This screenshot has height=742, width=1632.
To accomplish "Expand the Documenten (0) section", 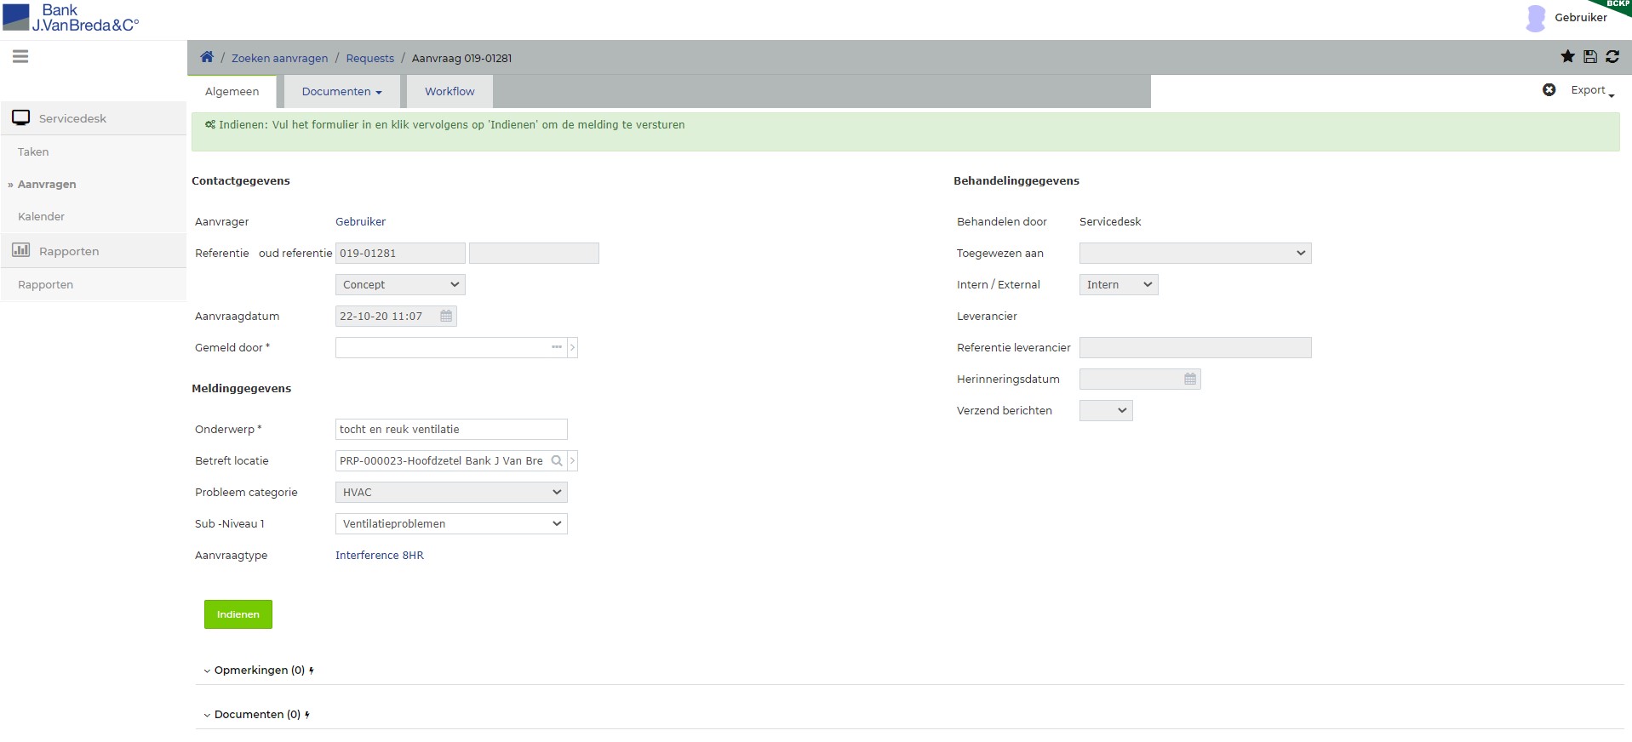I will click(256, 715).
